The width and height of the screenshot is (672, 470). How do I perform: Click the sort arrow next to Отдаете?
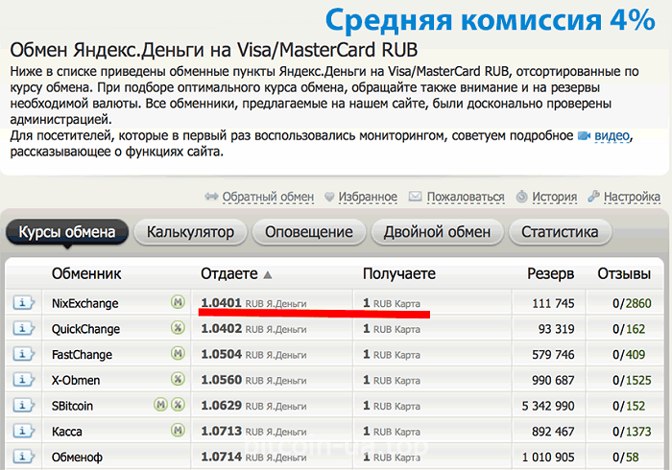268,275
